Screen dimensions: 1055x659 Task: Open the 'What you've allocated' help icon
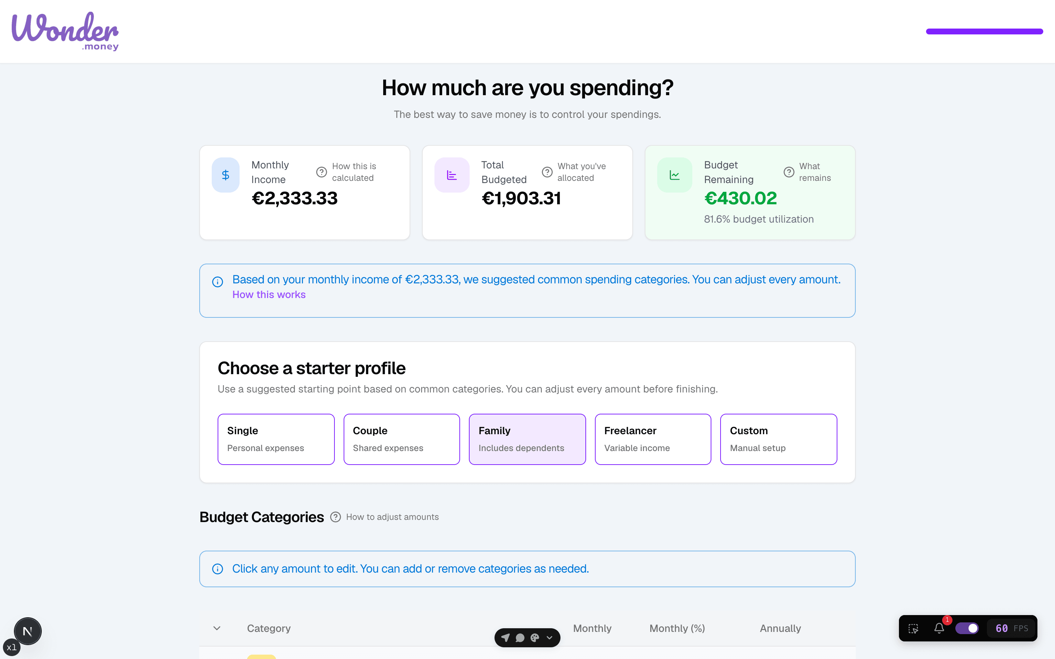pos(547,172)
